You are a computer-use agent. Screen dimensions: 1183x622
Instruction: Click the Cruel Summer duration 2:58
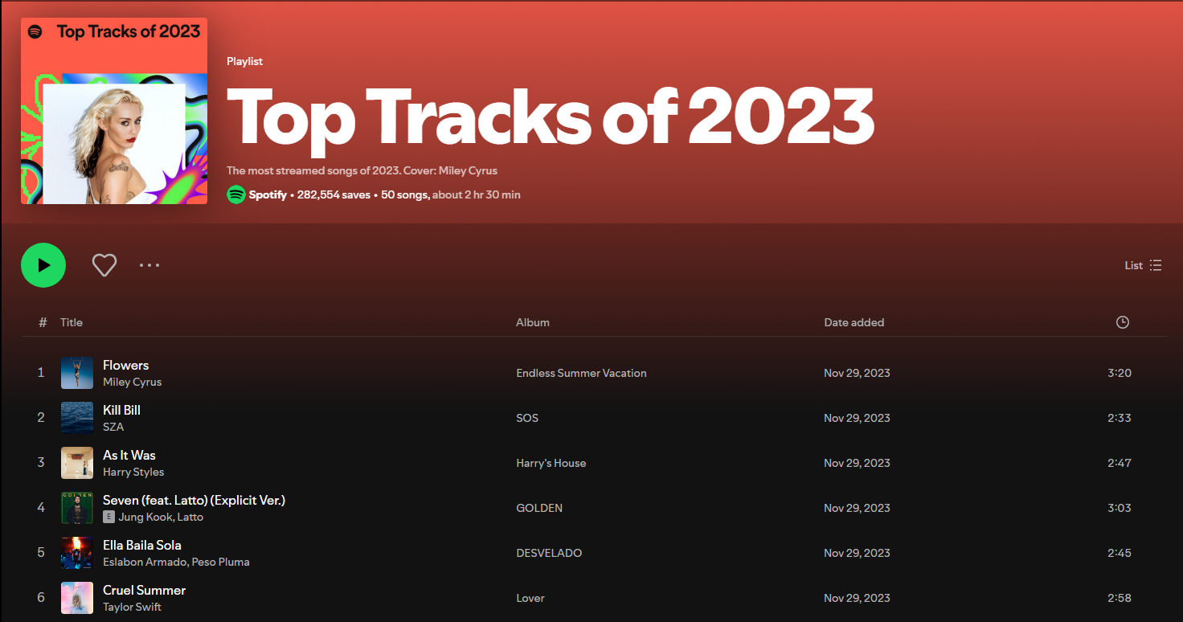pos(1120,598)
